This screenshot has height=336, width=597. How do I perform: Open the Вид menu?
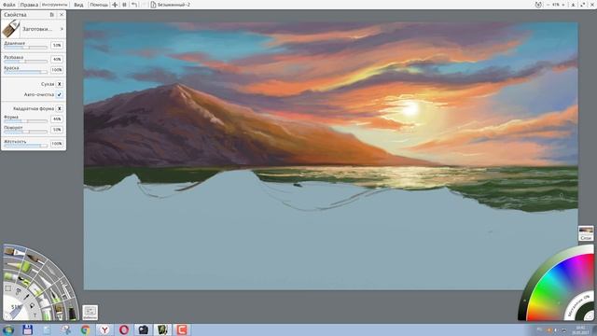tap(78, 5)
